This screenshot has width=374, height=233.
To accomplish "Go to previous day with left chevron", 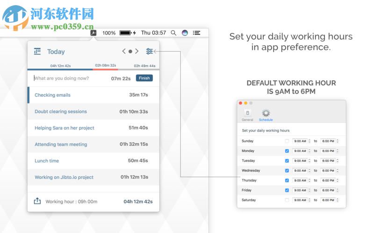I will [124, 51].
